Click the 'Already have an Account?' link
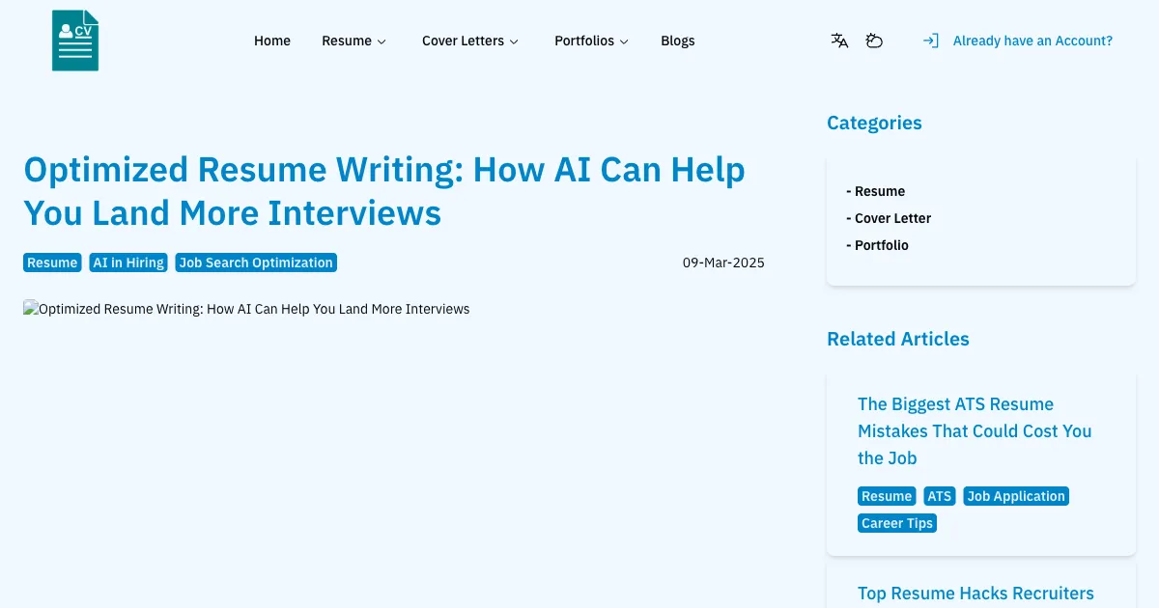The width and height of the screenshot is (1159, 608). coord(1032,41)
